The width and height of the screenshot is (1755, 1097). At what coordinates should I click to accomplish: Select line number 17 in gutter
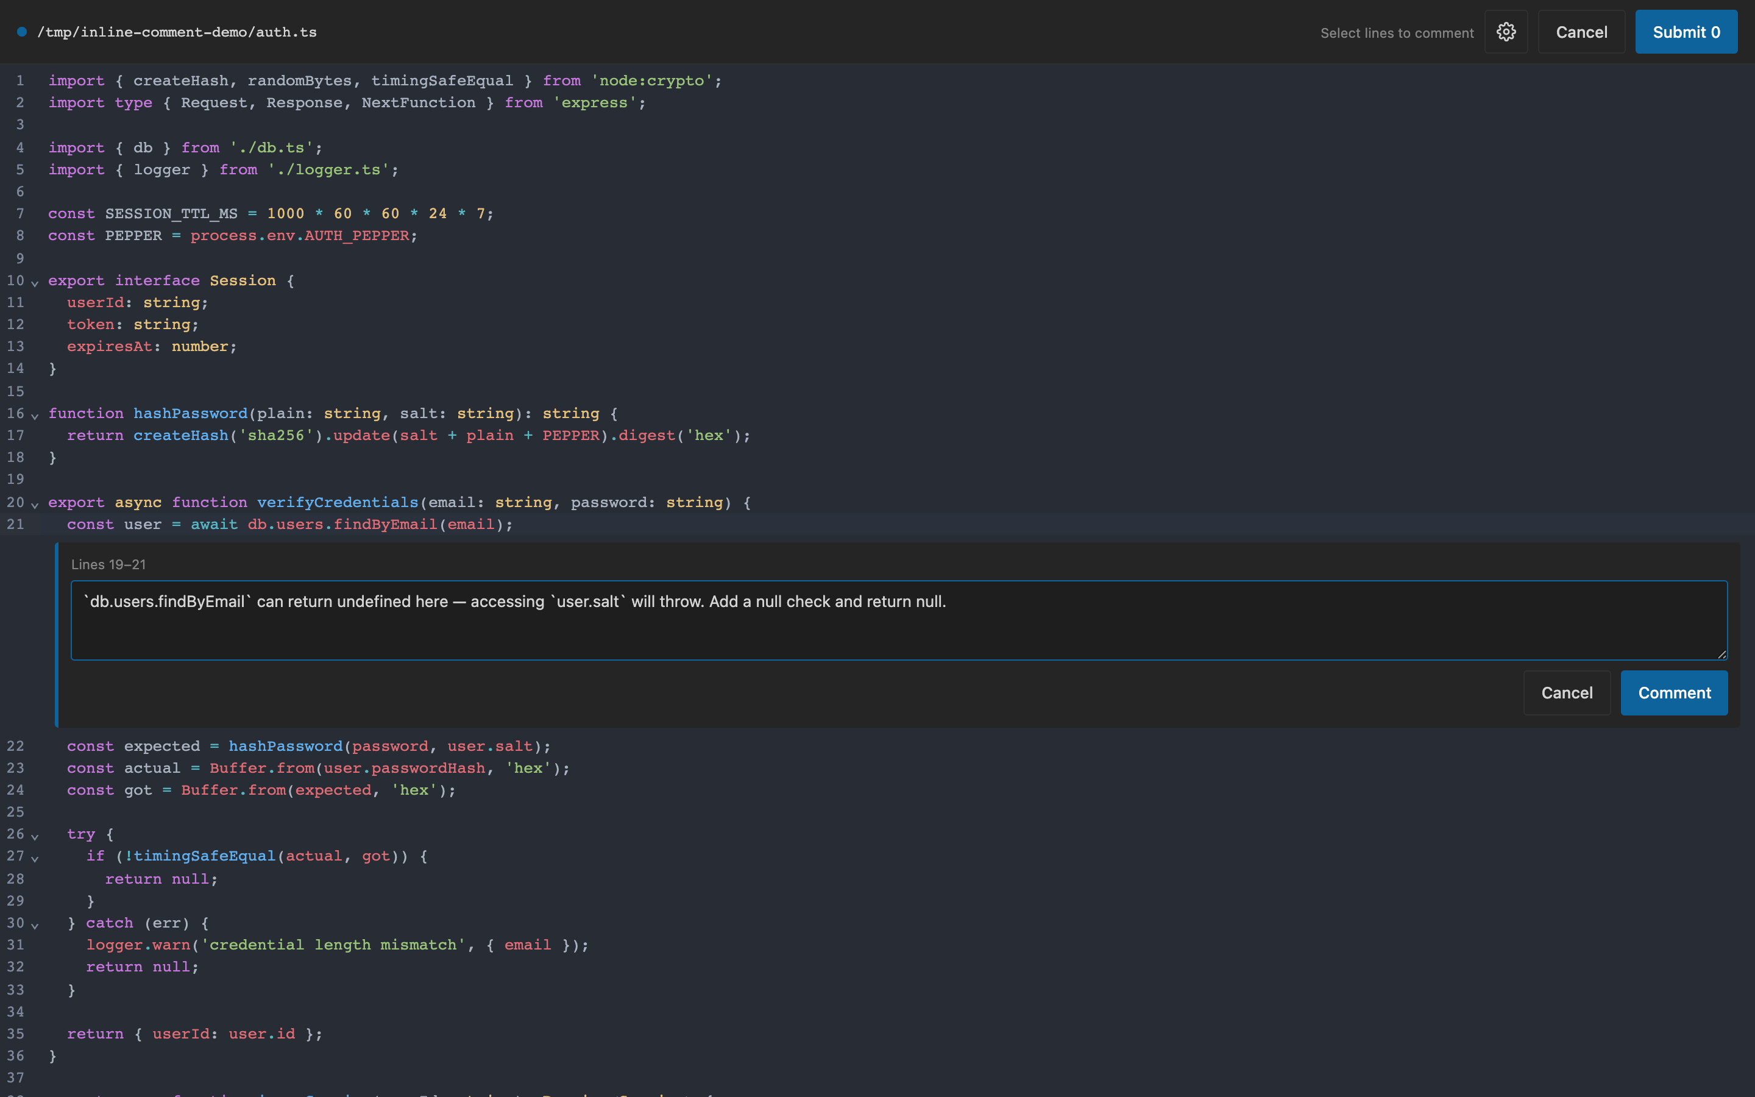pos(15,435)
